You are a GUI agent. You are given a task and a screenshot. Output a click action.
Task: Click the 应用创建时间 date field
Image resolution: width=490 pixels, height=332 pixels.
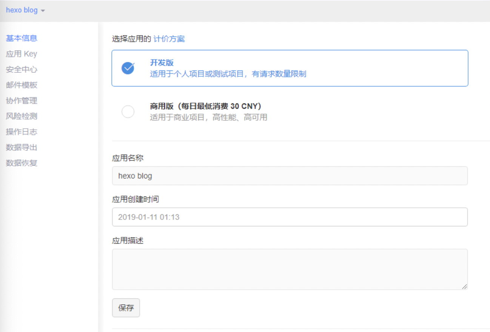[290, 217]
